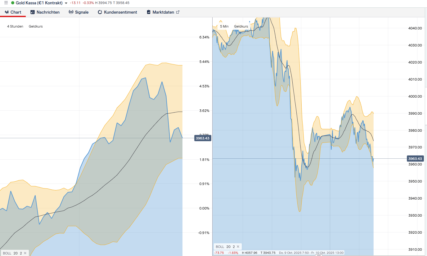Open the 4 Stunden timeframe selector
Viewport: 427px width, 256px height.
coord(15,26)
